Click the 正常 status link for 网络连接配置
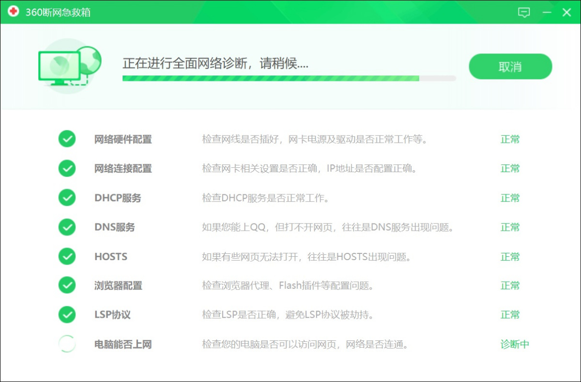 coord(510,168)
